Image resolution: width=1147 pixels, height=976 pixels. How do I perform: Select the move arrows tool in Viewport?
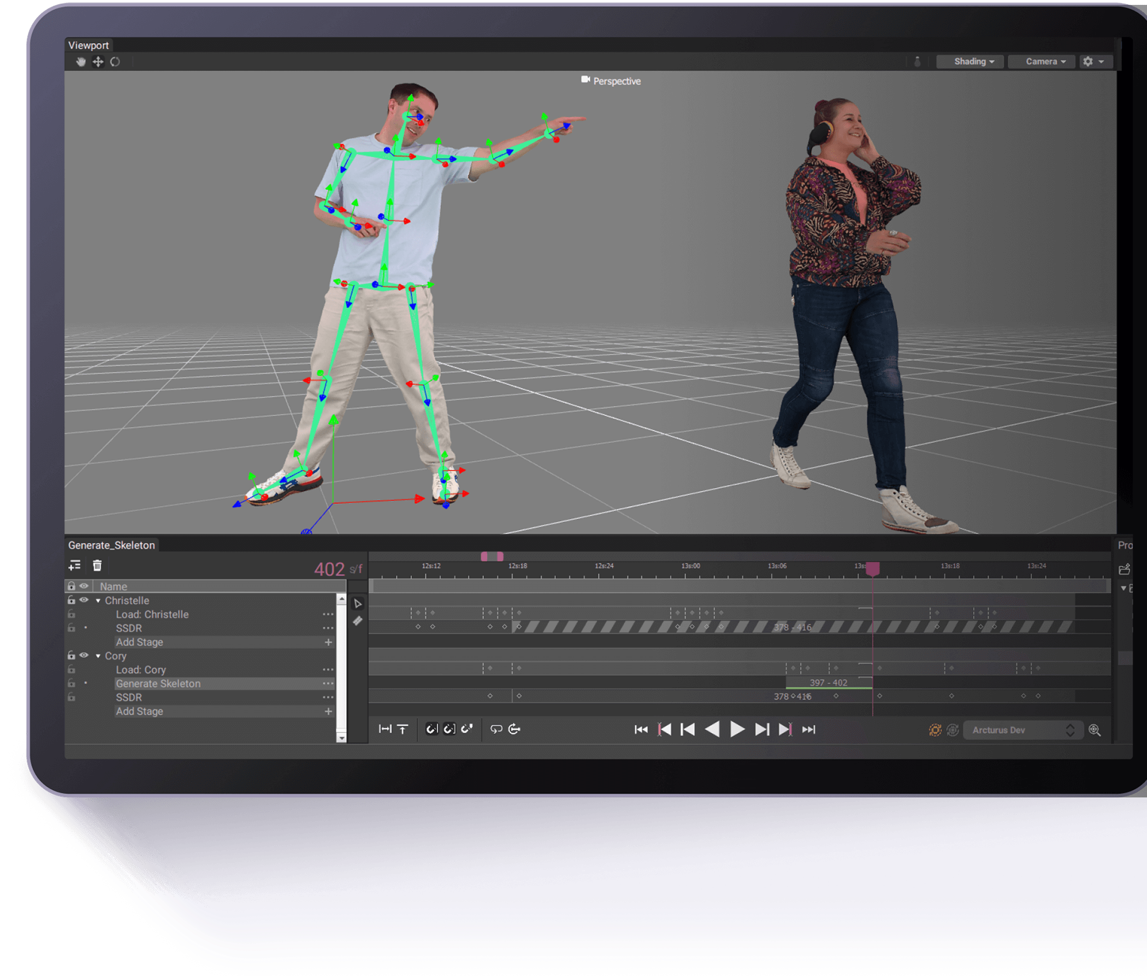tap(98, 62)
